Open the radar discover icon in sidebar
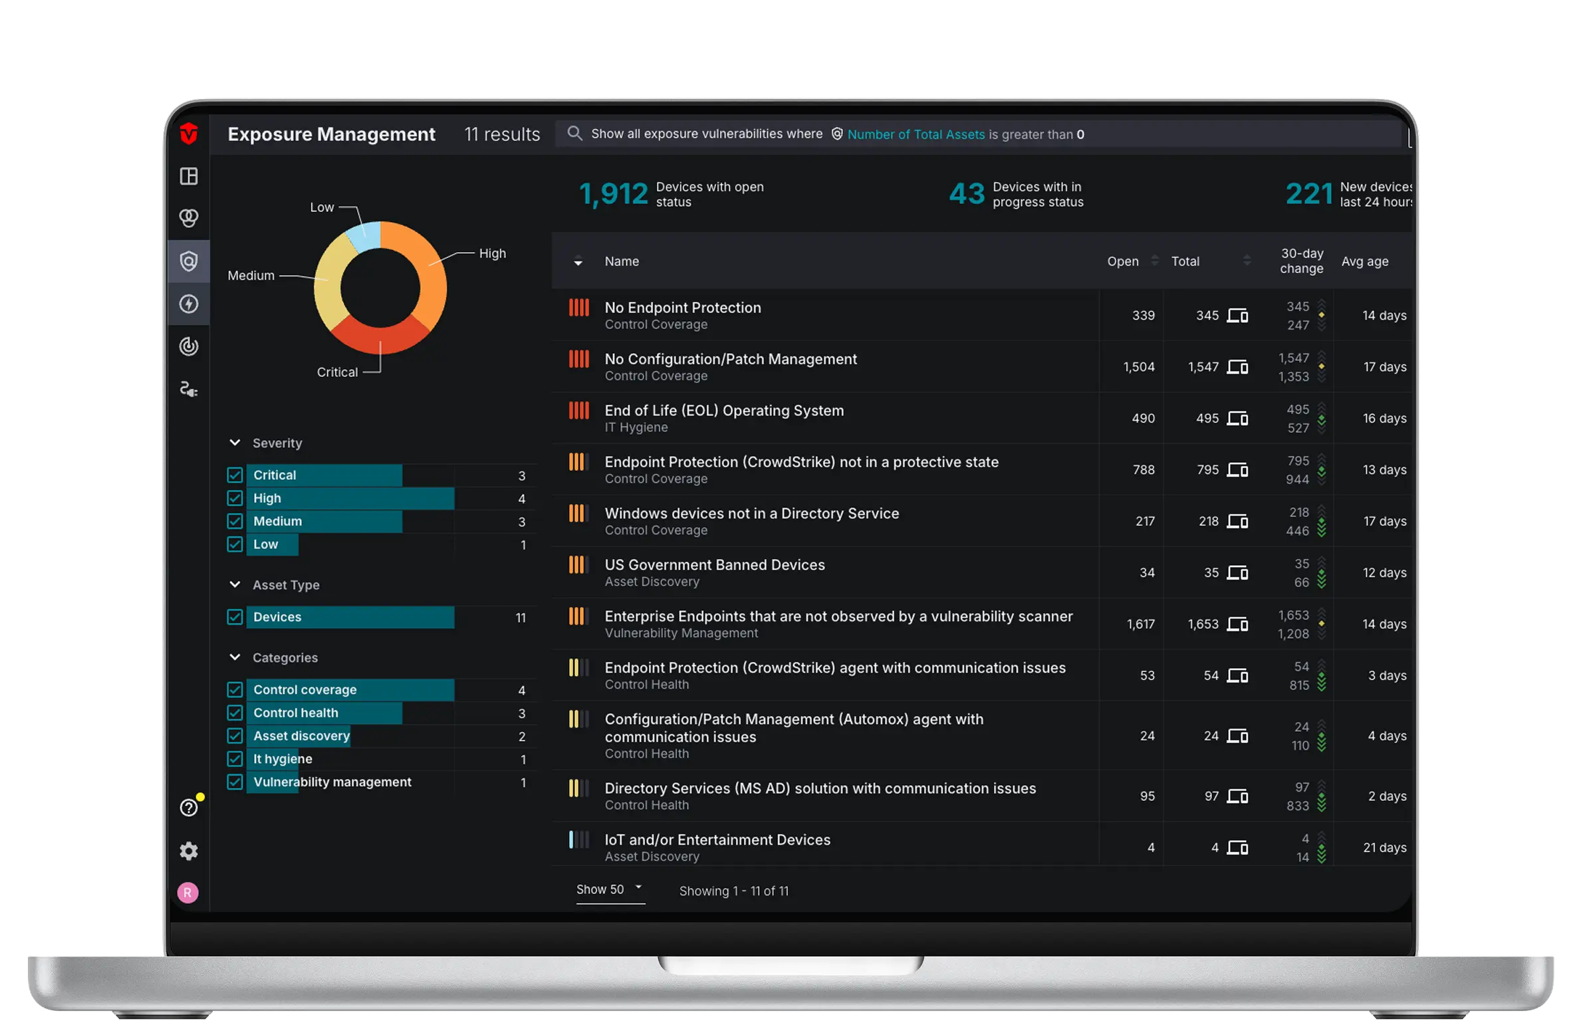Screen dimensions: 1593x1029 [x=189, y=346]
